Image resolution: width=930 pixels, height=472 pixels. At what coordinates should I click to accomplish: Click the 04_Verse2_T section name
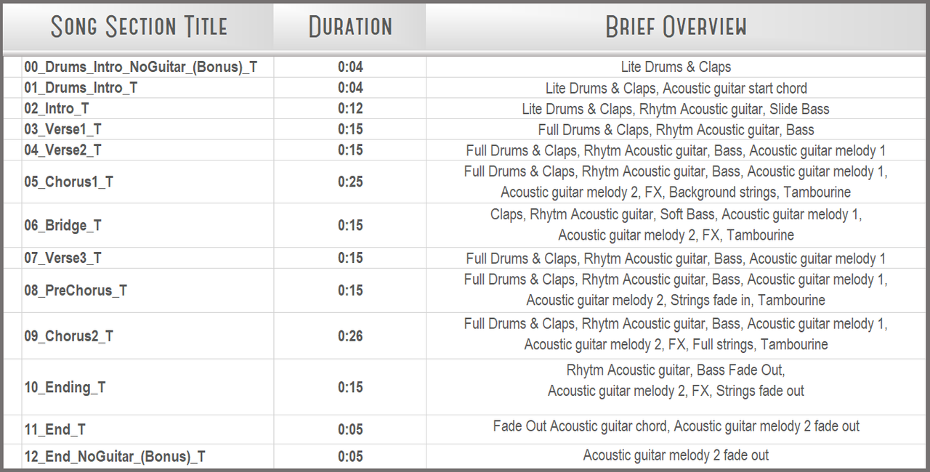pyautogui.click(x=62, y=150)
